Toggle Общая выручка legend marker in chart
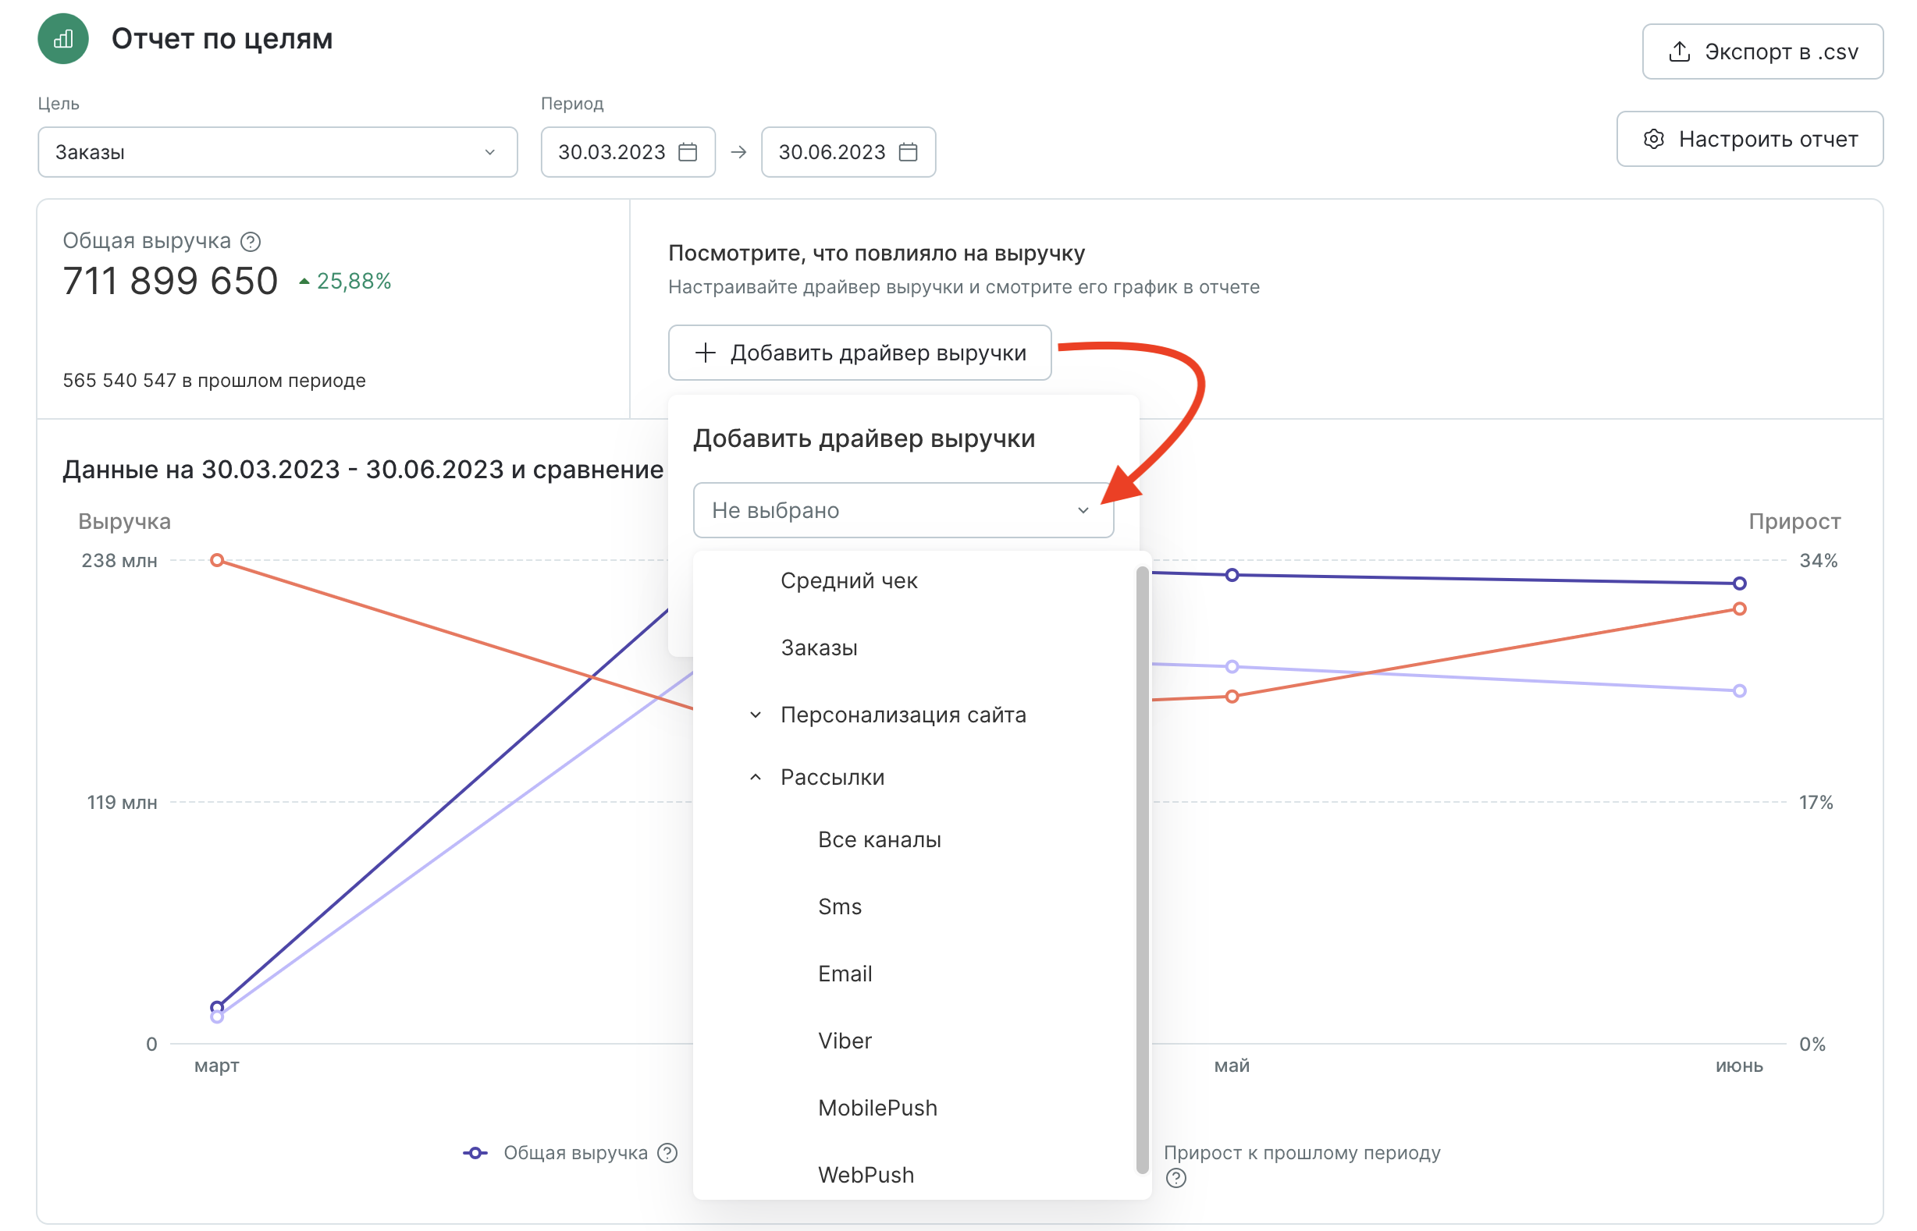Screen dimensions: 1917x1231 [475, 1154]
